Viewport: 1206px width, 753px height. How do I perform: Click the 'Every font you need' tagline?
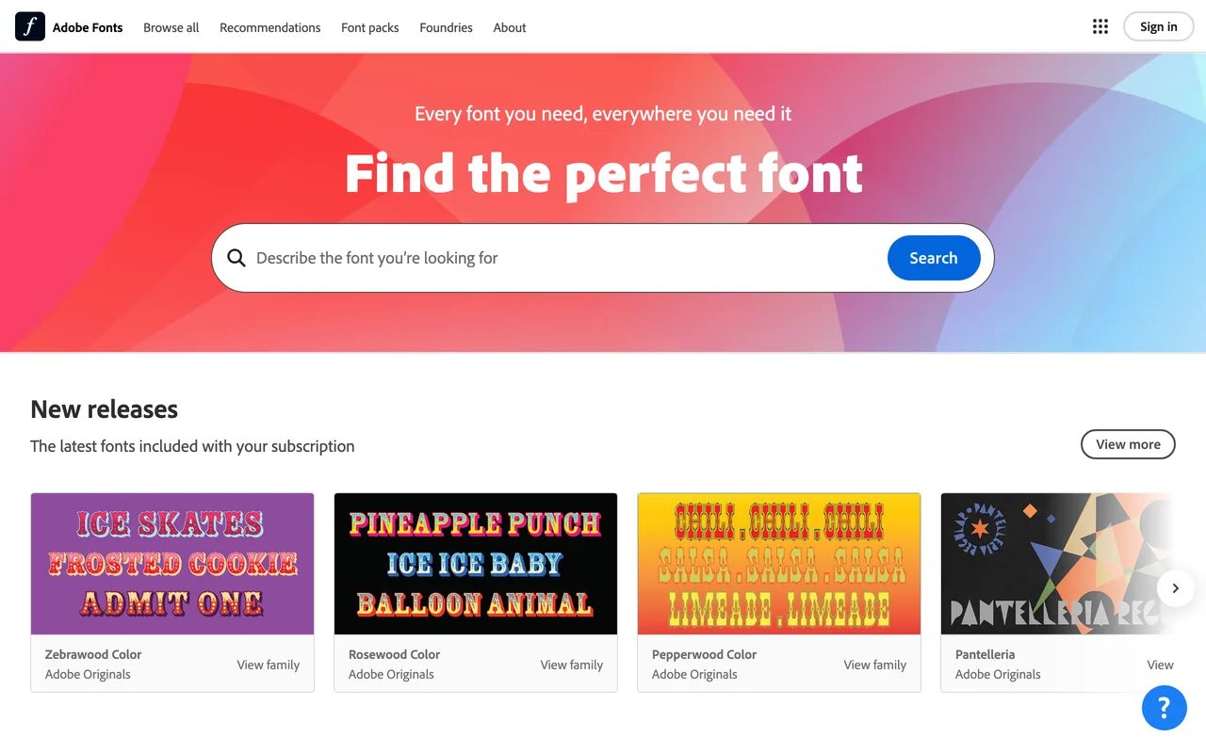click(x=603, y=114)
